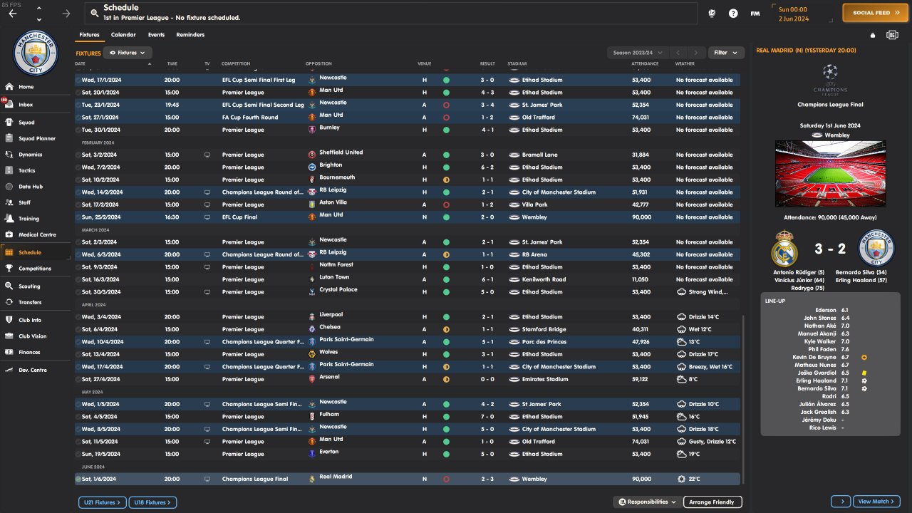Click the panel layout icon beside the lock

tap(892, 35)
